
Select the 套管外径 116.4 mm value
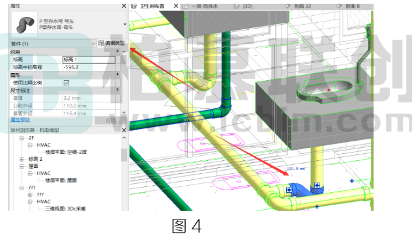pyautogui.click(x=89, y=113)
